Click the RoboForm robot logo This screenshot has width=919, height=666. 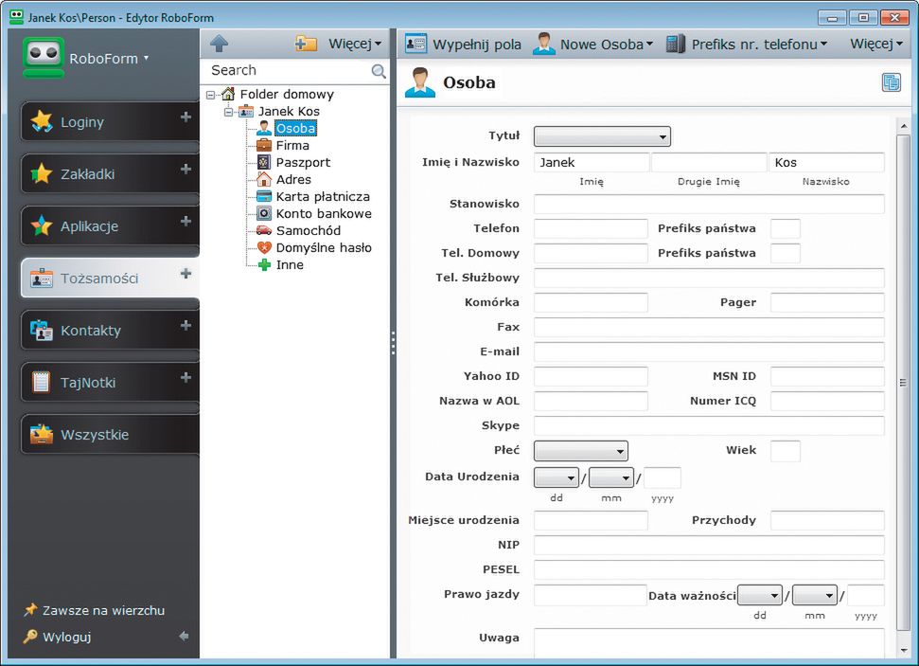click(x=44, y=58)
